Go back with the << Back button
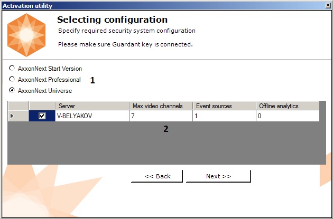This screenshot has width=333, height=219. (x=157, y=176)
